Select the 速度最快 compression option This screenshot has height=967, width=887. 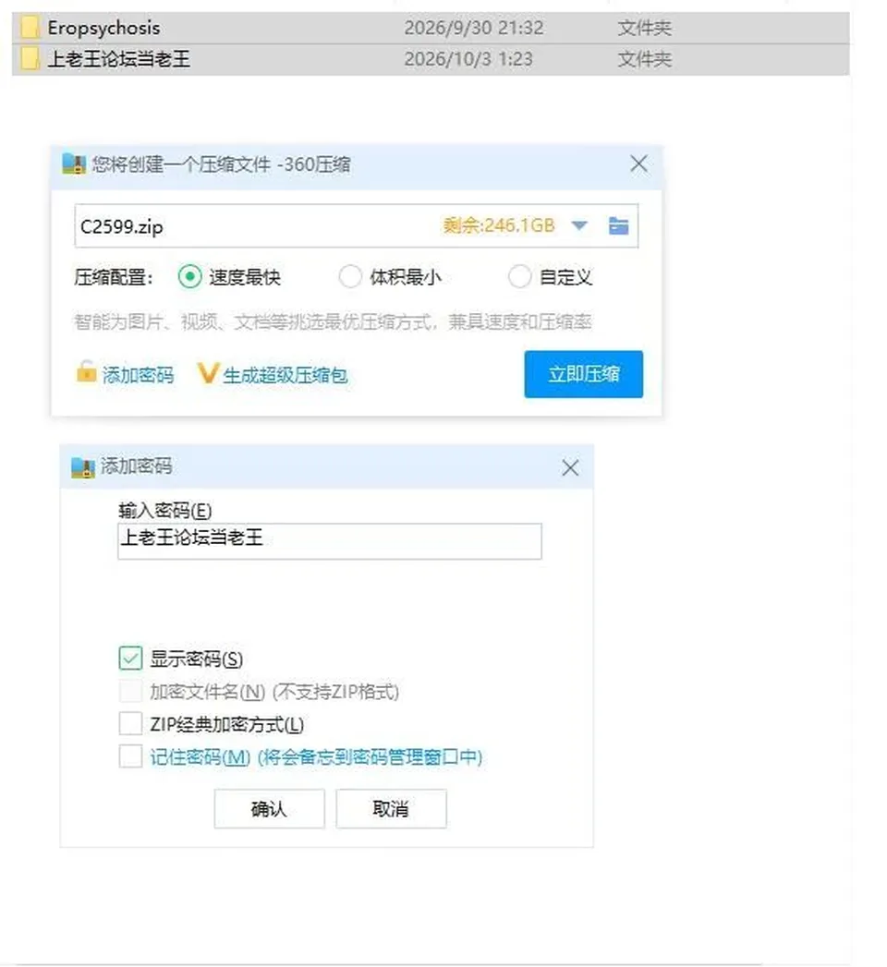pos(190,277)
